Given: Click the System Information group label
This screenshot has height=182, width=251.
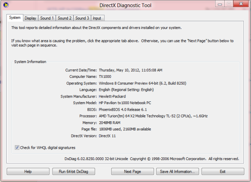Looking at the screenshot, I should (30, 62).
